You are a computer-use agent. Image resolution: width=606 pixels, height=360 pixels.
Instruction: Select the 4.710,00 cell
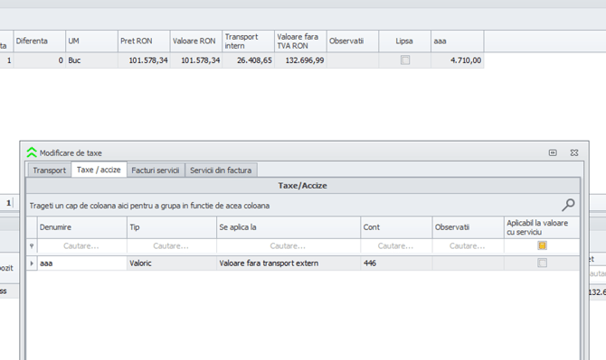pyautogui.click(x=457, y=60)
